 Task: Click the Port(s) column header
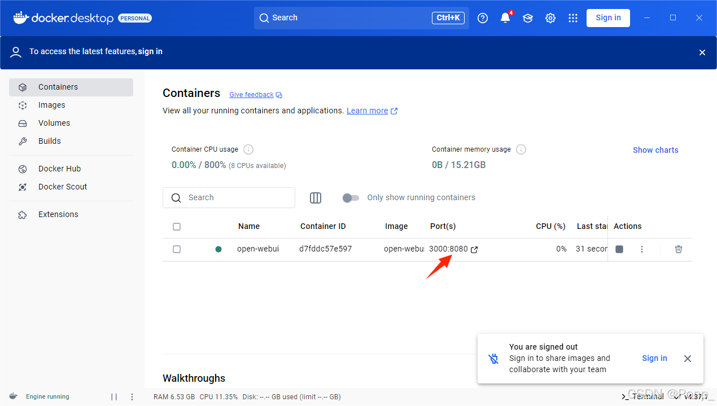pos(443,227)
